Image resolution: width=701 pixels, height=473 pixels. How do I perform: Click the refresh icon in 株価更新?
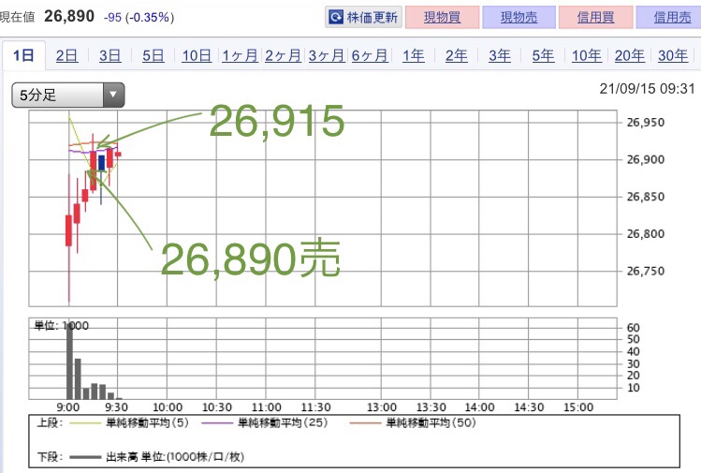coord(336,18)
